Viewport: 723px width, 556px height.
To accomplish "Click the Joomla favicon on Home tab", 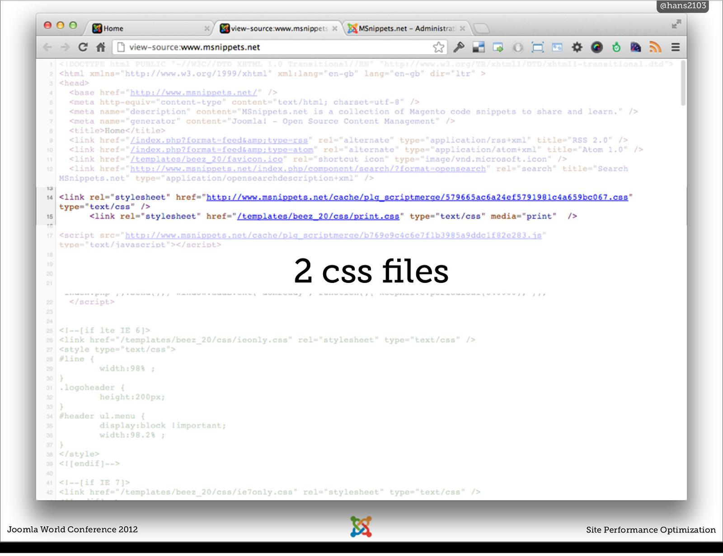I will tap(97, 28).
